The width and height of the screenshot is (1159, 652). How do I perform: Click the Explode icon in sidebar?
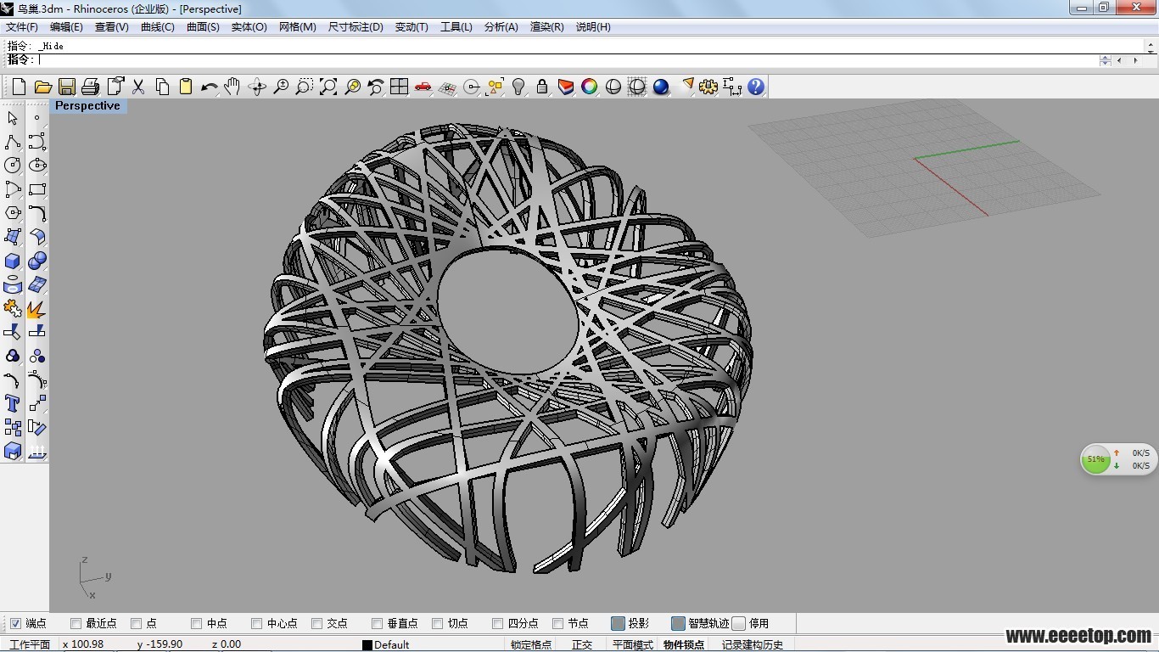(x=37, y=308)
